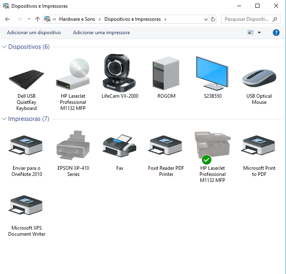
Task: Select HP LaserJet M1132 MFP default printer icon
Action: pyautogui.click(x=213, y=147)
